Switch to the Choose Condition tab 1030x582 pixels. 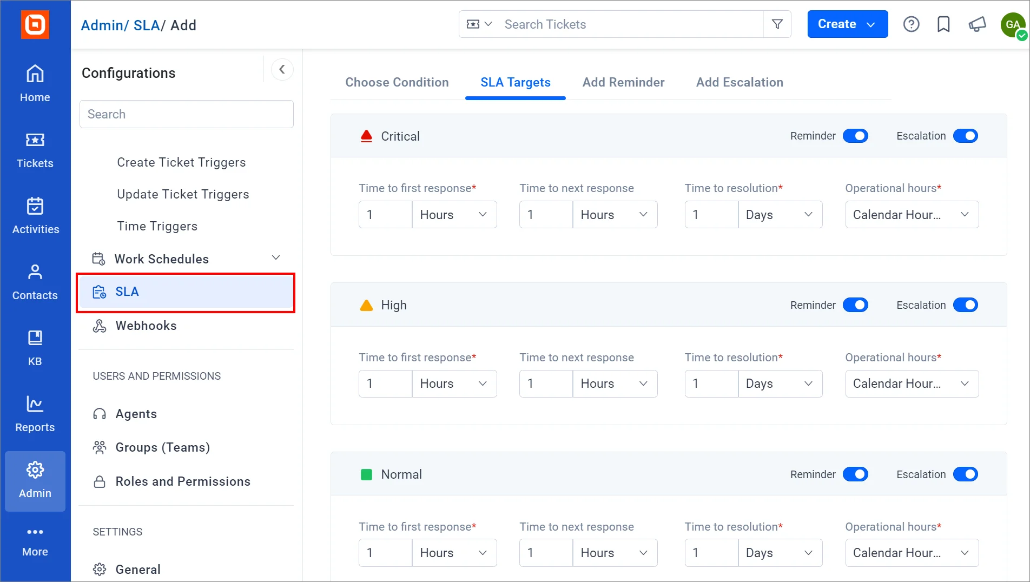397,82
